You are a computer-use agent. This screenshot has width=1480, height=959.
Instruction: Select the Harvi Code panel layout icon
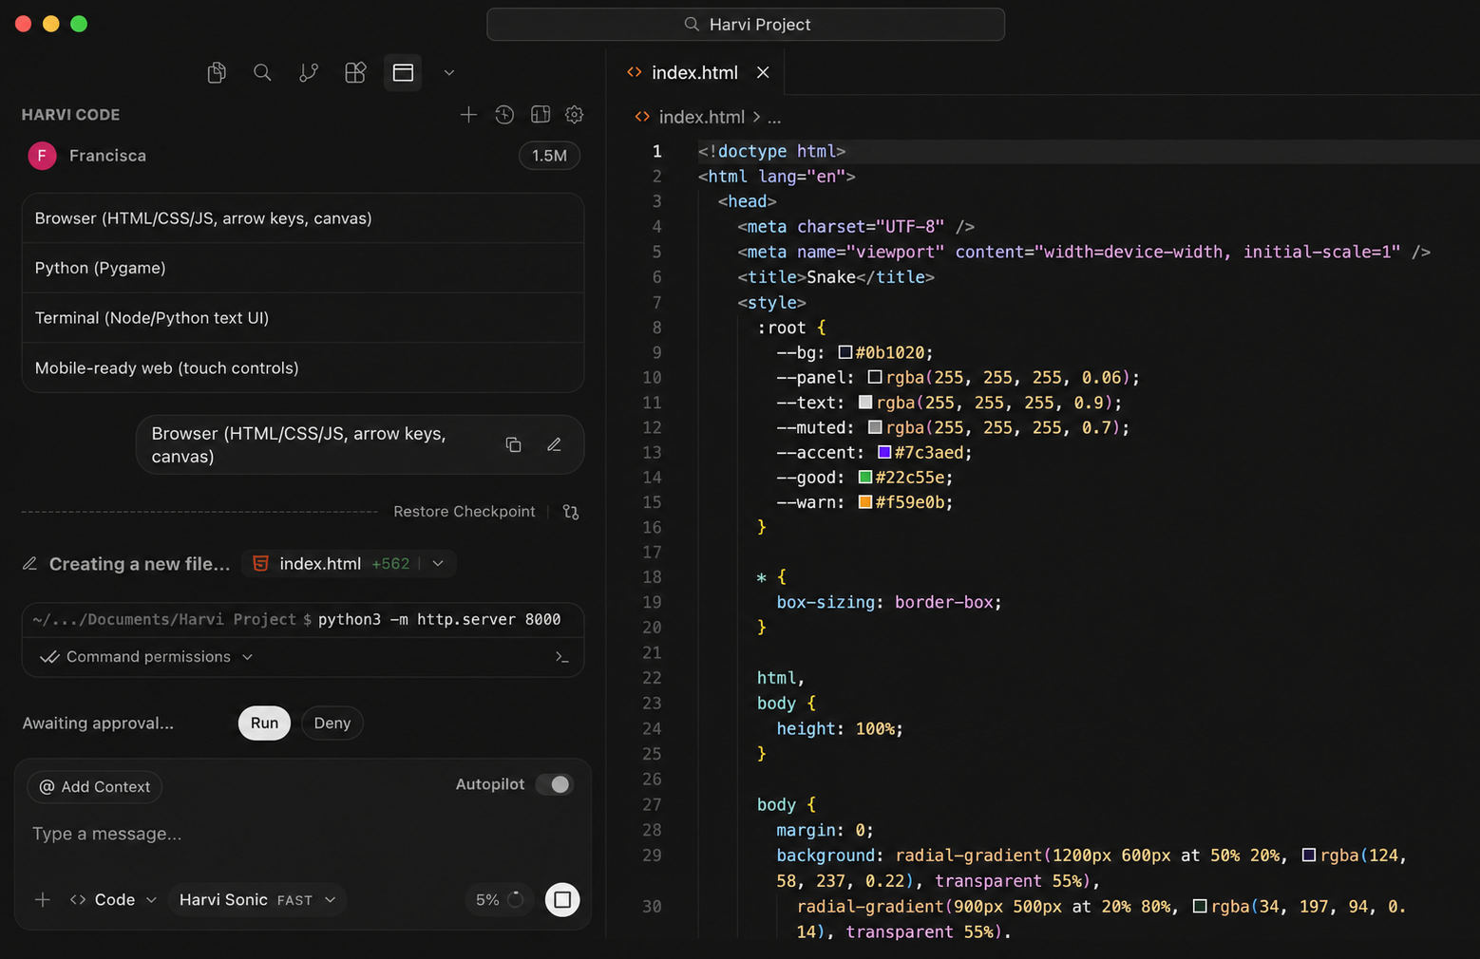click(x=403, y=72)
